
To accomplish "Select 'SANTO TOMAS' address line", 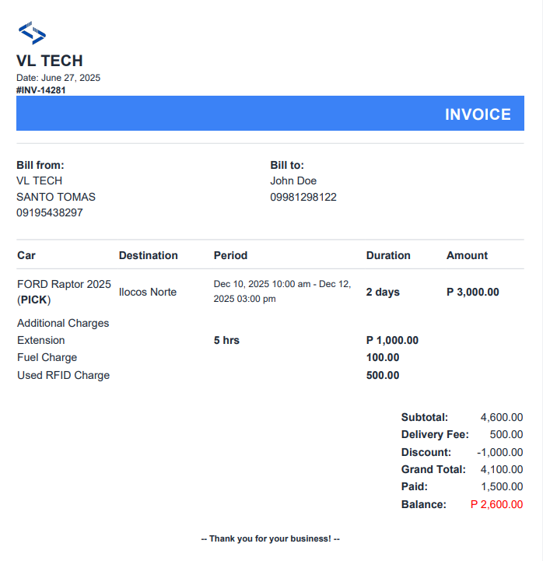I will coord(56,197).
